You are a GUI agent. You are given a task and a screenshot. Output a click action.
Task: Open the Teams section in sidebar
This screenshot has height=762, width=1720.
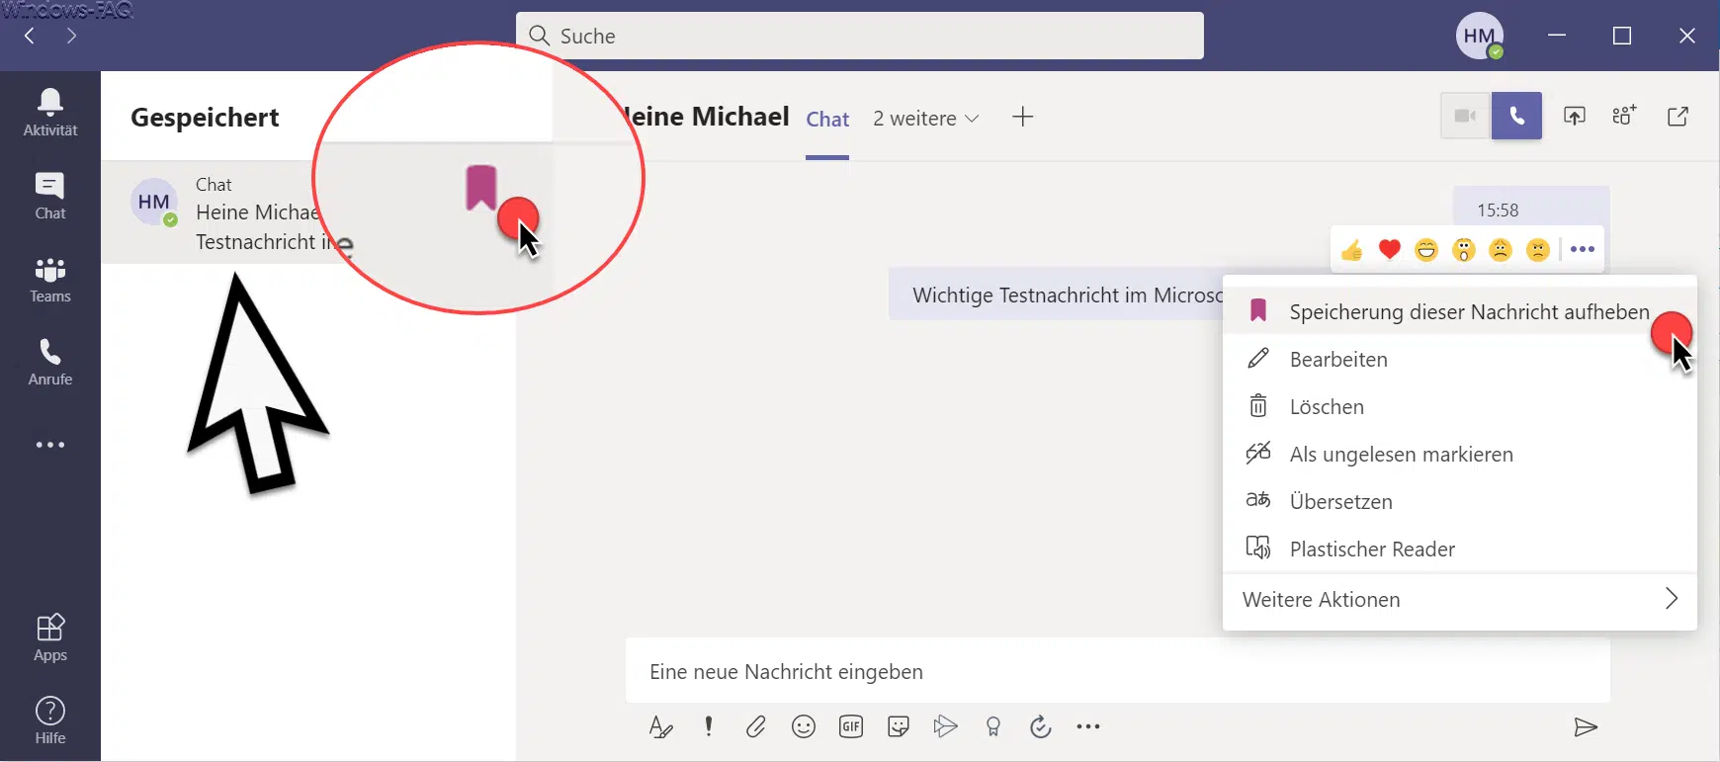[50, 280]
